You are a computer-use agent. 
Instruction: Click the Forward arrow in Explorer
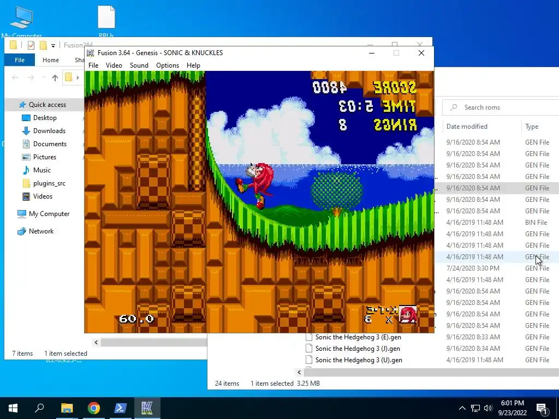click(31, 77)
